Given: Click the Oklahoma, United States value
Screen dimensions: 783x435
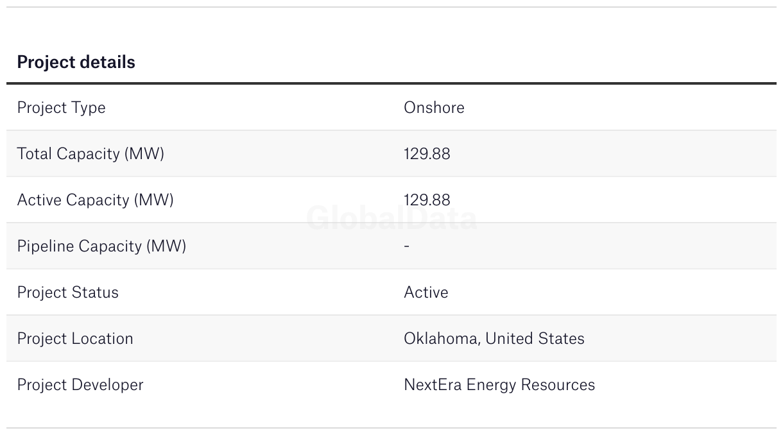Looking at the screenshot, I should pyautogui.click(x=494, y=339).
